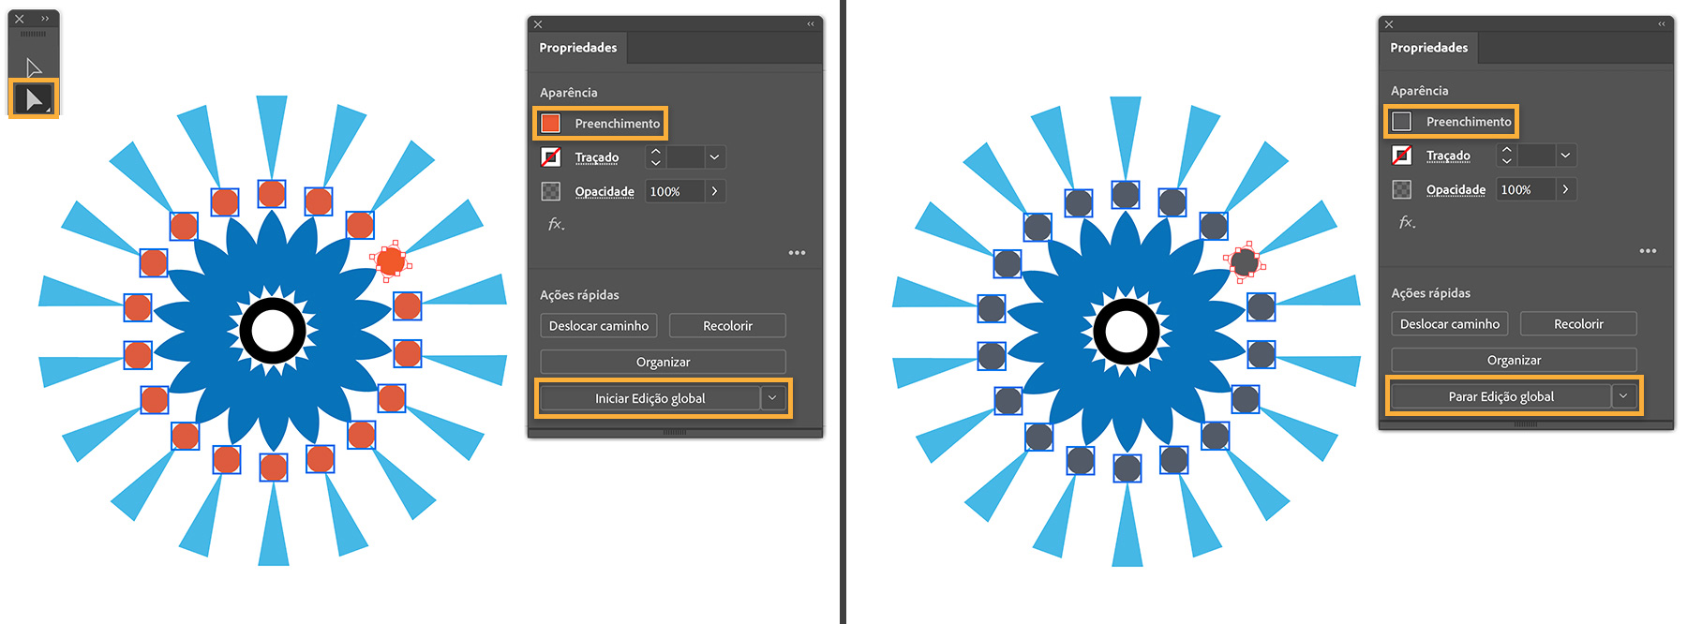Click Deslocar caminho in the right panel
The height and width of the screenshot is (624, 1687).
pyautogui.click(x=1450, y=323)
